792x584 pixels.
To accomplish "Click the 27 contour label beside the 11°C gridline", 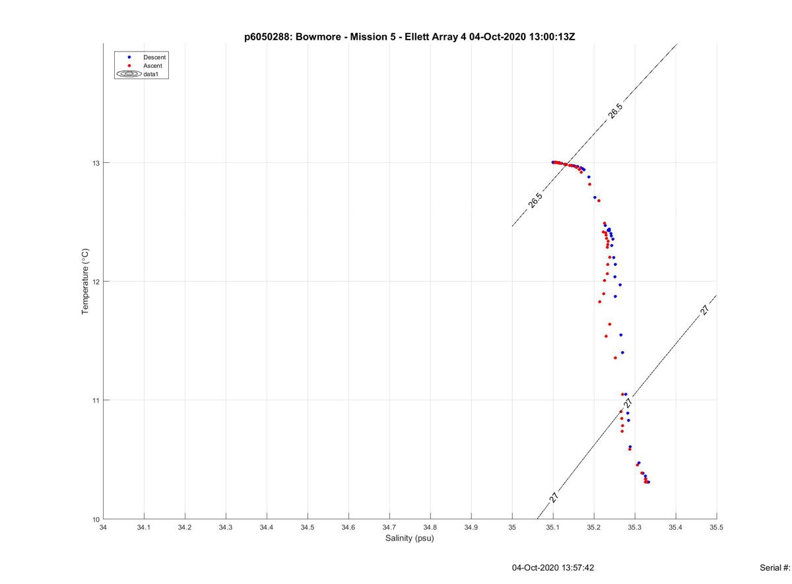I will [x=628, y=403].
